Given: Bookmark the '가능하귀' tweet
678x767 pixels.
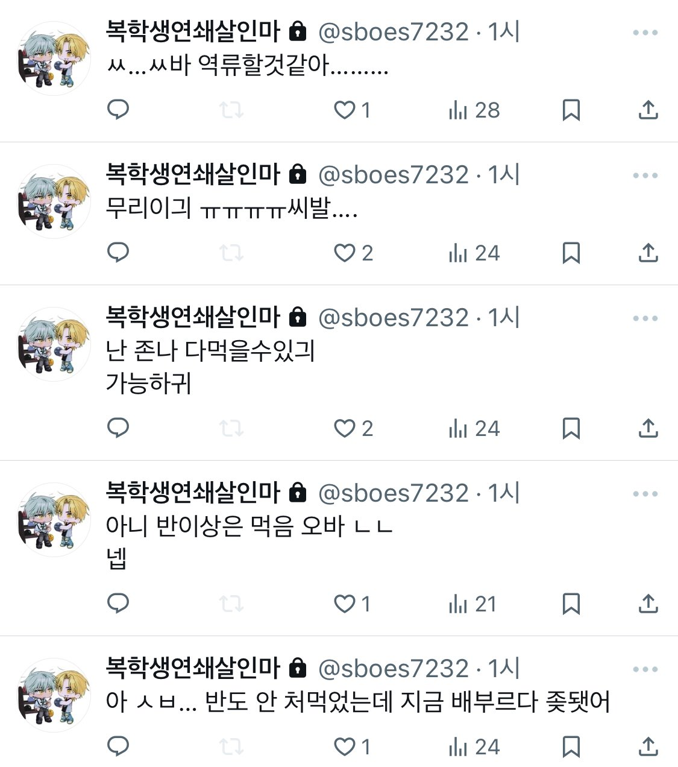Looking at the screenshot, I should click(x=571, y=429).
